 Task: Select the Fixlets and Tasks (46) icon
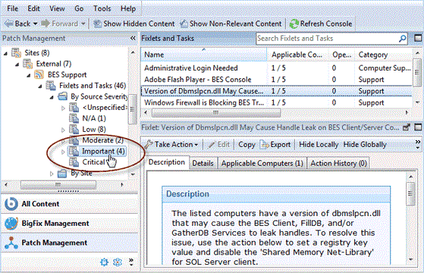click(x=51, y=86)
